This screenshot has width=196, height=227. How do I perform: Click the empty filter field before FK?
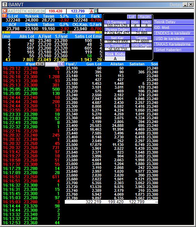[x=51, y=64]
